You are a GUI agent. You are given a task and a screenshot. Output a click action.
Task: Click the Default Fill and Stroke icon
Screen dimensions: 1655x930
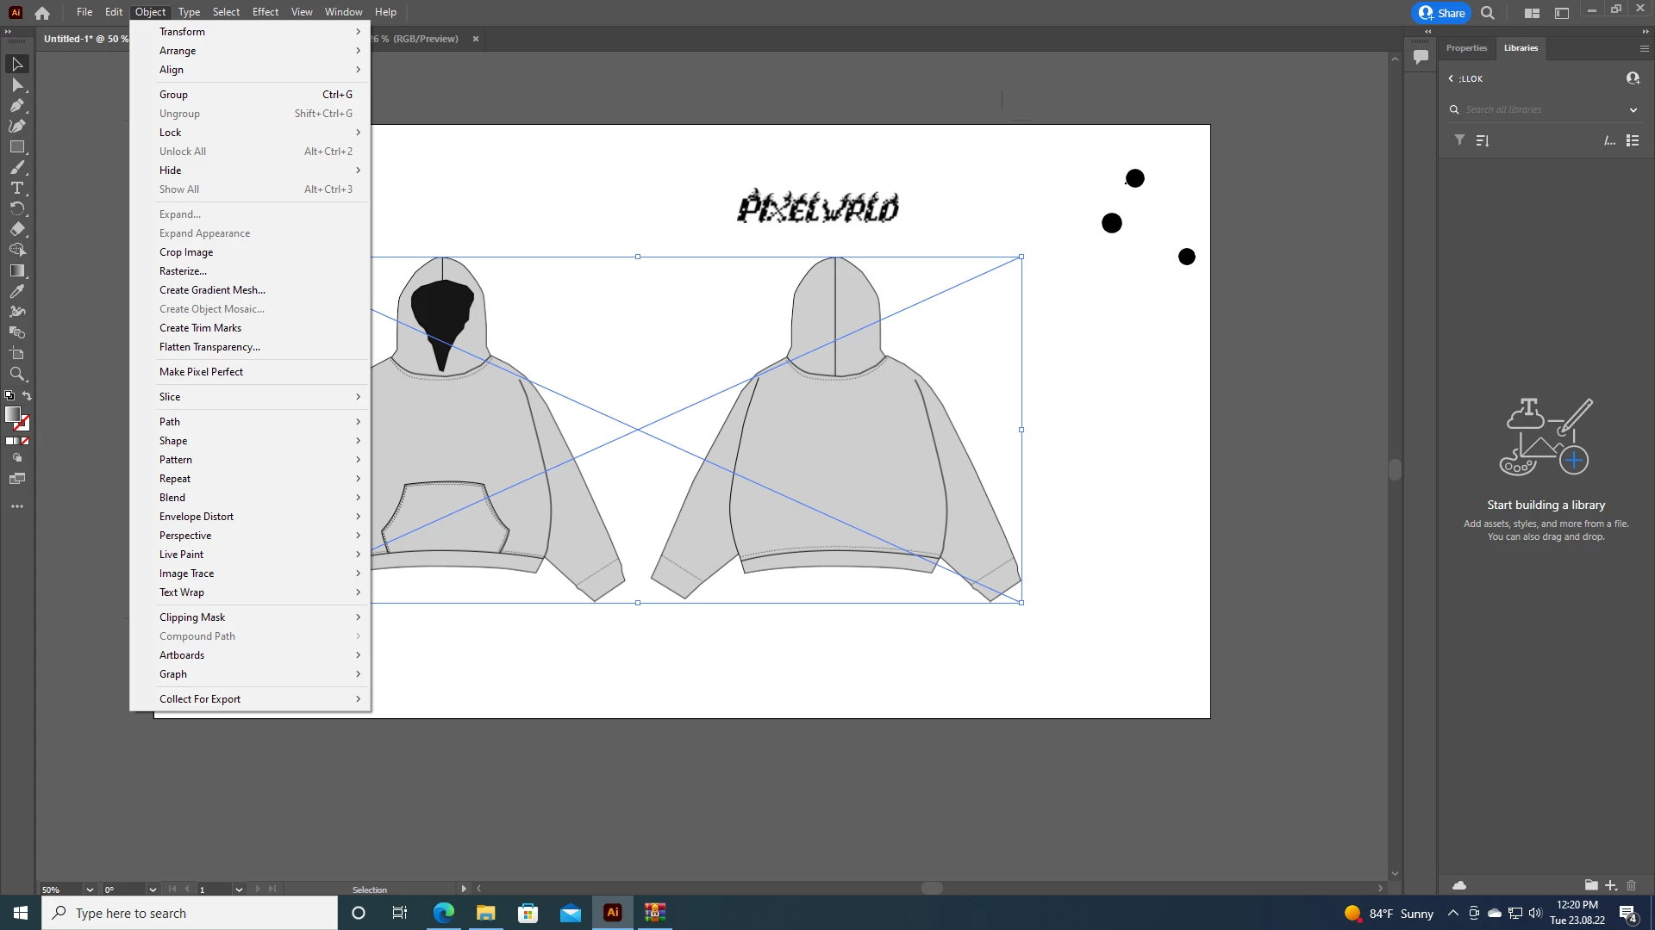[x=9, y=396]
